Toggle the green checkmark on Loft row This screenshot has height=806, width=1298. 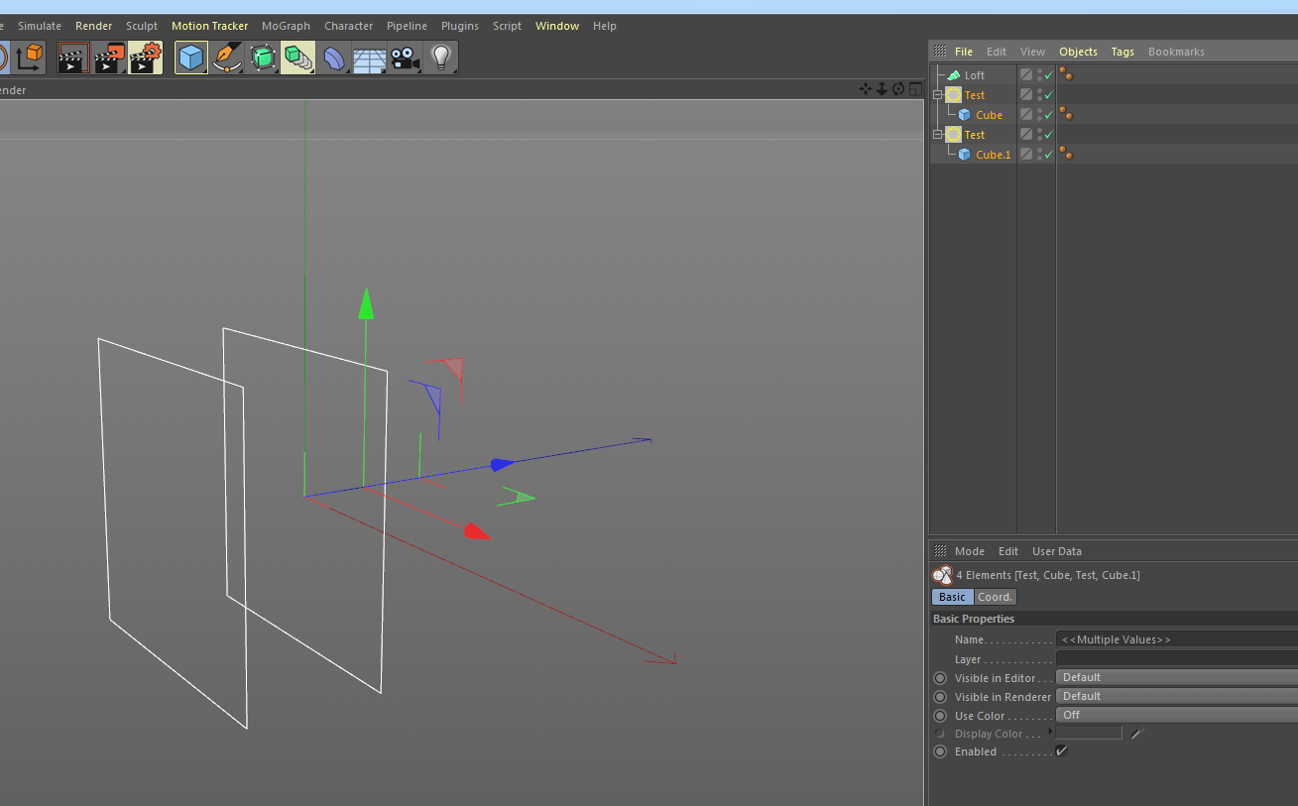1048,75
